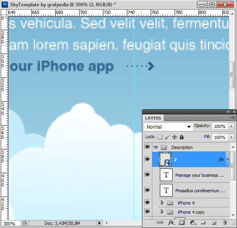Lock all with the padlock icon
Screen dimensions: 237x228
[x=181, y=137]
